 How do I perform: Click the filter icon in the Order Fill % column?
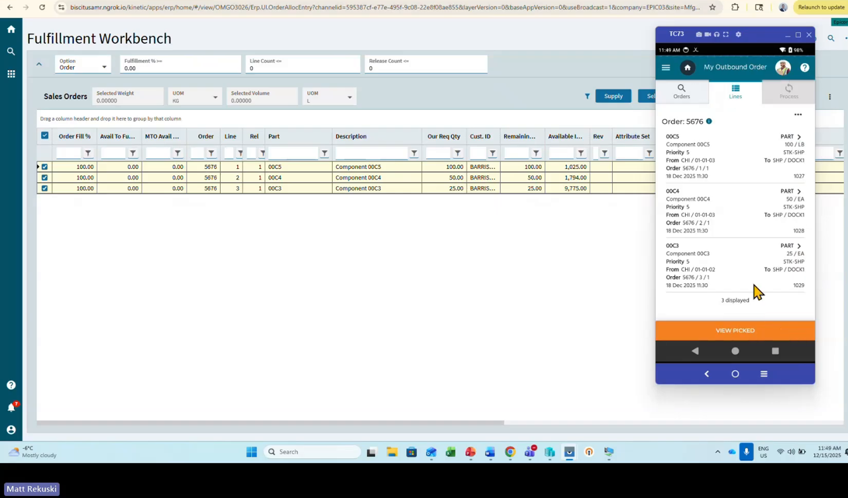coord(88,153)
